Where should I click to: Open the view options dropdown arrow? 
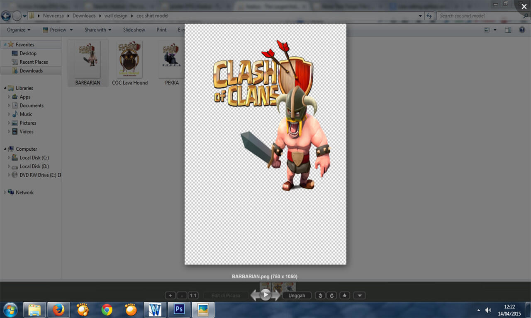[x=495, y=30]
